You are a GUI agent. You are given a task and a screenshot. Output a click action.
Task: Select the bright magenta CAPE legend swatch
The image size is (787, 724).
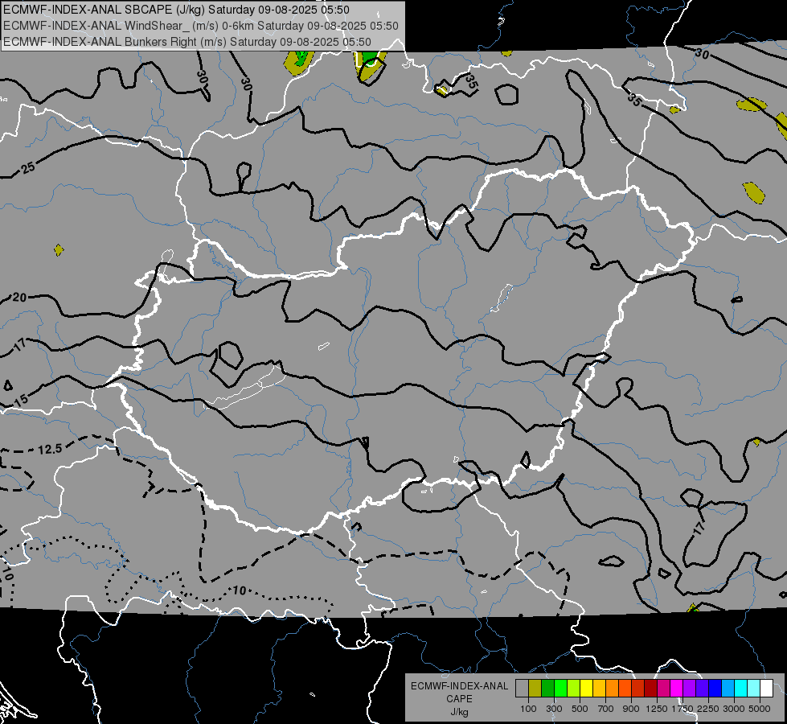coord(677,689)
